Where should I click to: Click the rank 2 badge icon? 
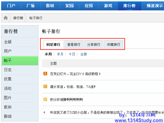(45, 86)
